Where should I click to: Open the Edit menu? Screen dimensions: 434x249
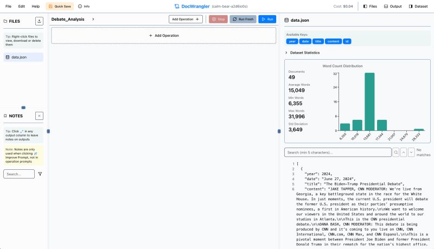point(21,6)
